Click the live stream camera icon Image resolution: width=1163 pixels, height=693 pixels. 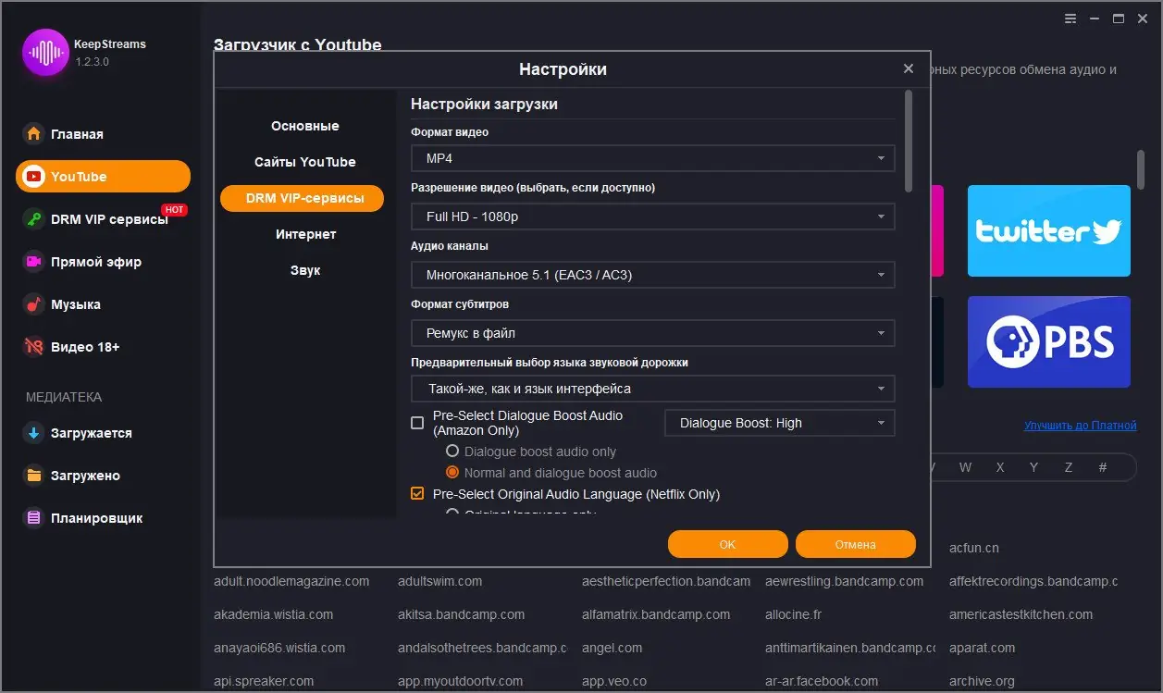(34, 262)
